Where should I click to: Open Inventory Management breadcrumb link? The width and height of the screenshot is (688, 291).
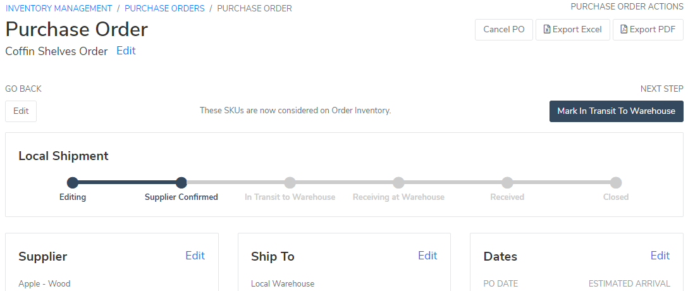click(x=59, y=8)
